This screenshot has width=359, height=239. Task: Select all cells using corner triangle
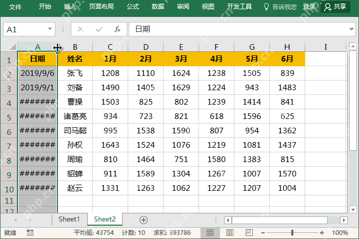(x=12, y=47)
